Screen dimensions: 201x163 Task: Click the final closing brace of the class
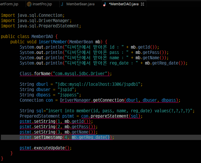2,159
